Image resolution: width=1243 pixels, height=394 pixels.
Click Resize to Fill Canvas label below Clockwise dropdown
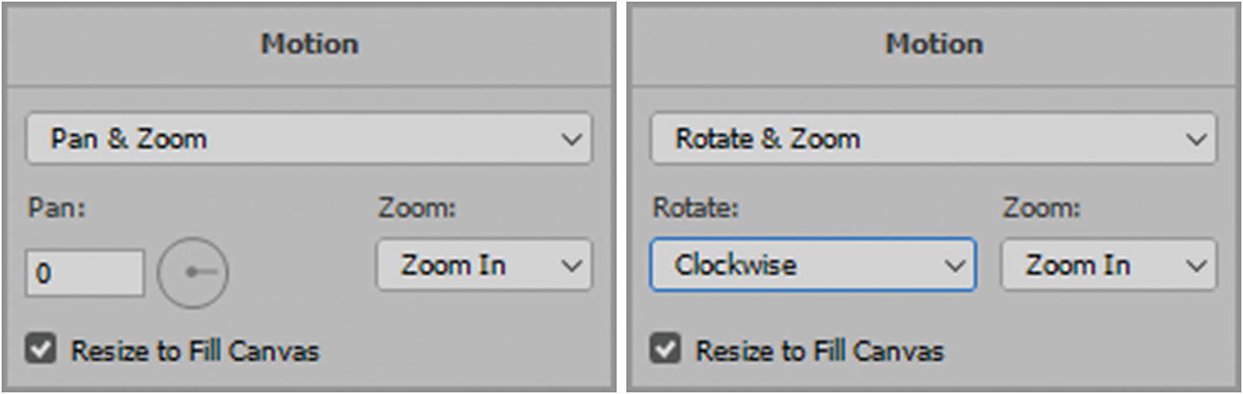point(819,351)
